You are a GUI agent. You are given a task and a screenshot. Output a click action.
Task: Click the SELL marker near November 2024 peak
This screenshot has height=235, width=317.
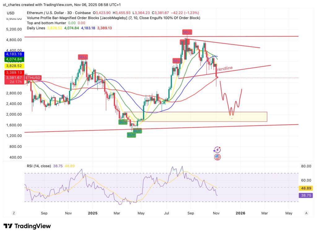pyautogui.click(x=83, y=57)
